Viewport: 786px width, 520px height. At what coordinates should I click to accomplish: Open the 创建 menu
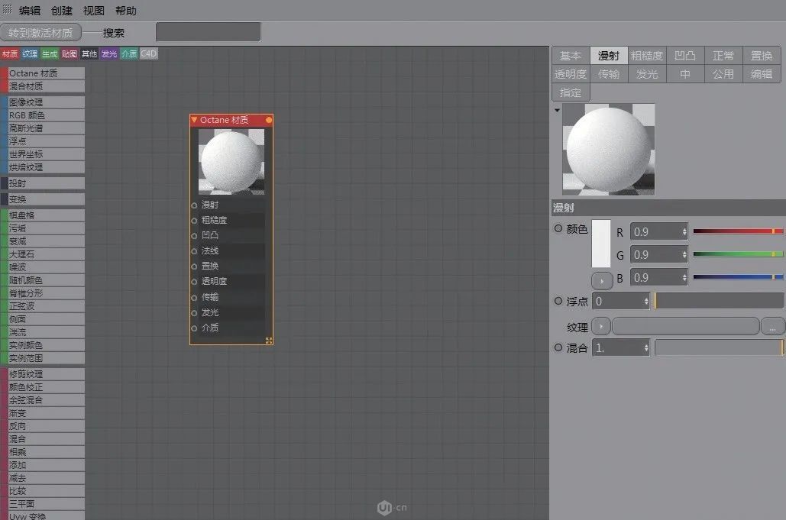tap(62, 11)
